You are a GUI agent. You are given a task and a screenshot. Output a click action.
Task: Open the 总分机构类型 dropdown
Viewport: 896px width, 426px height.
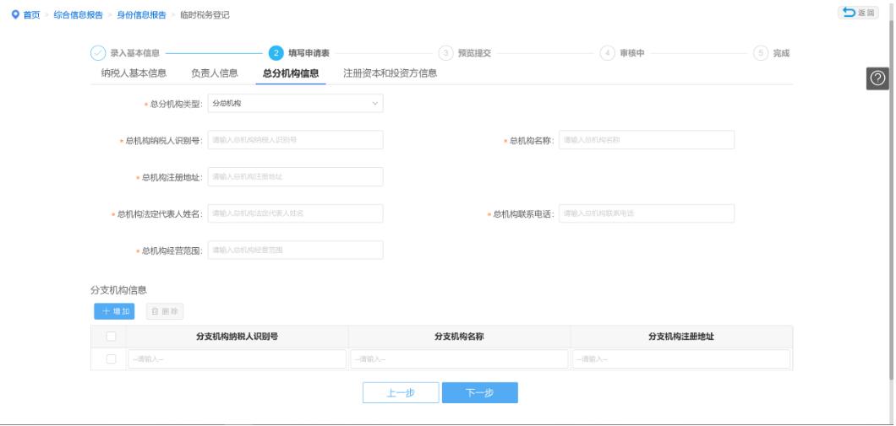(294, 104)
